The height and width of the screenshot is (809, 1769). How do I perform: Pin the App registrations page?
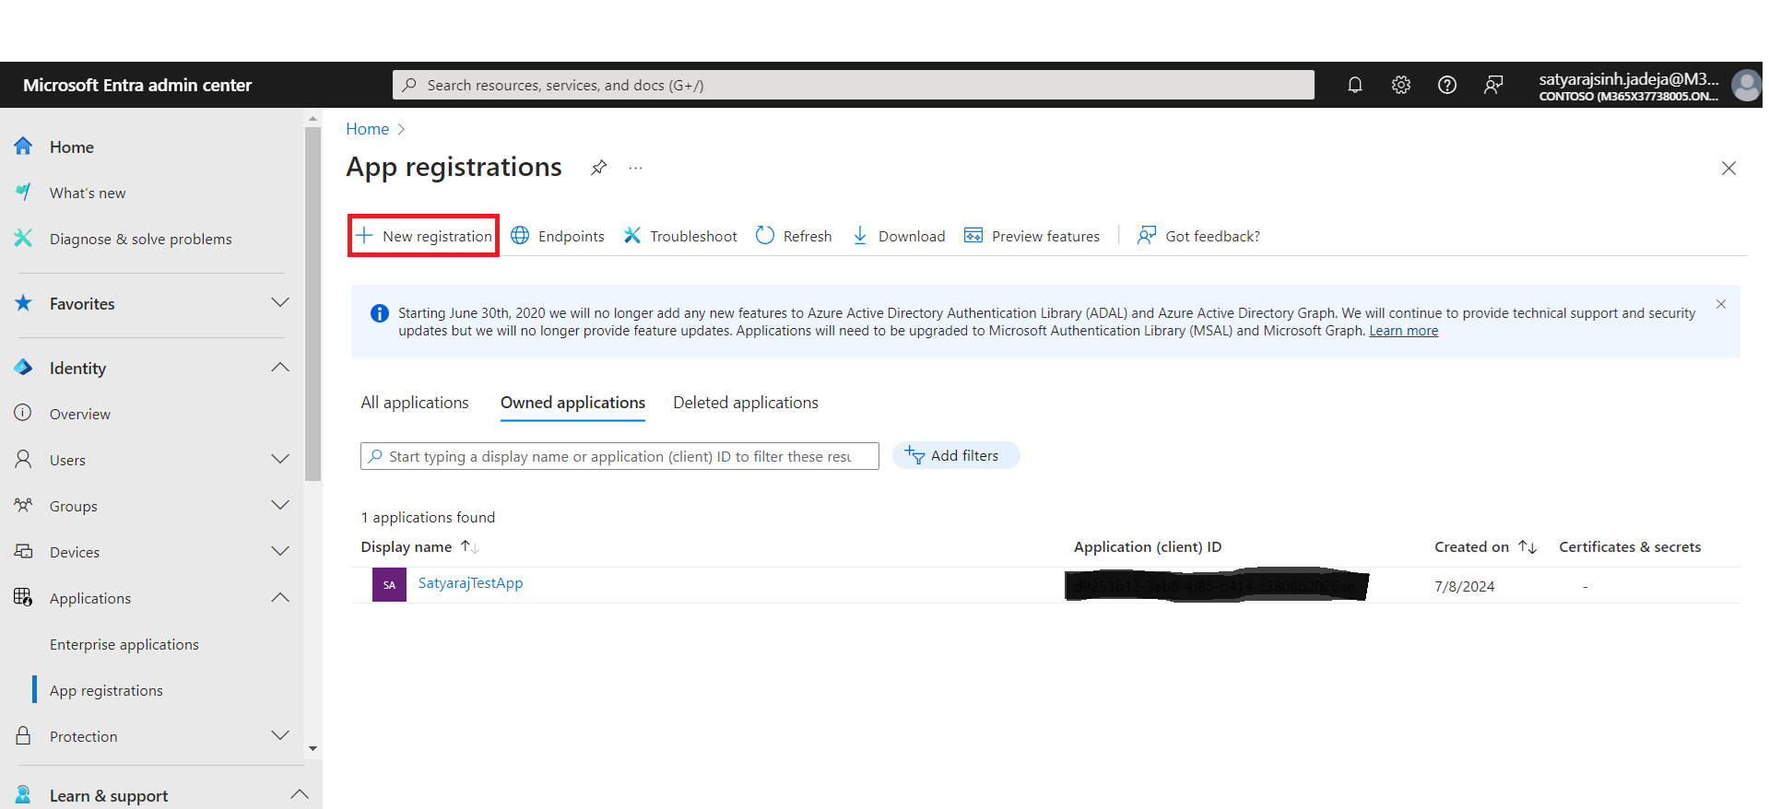point(599,168)
